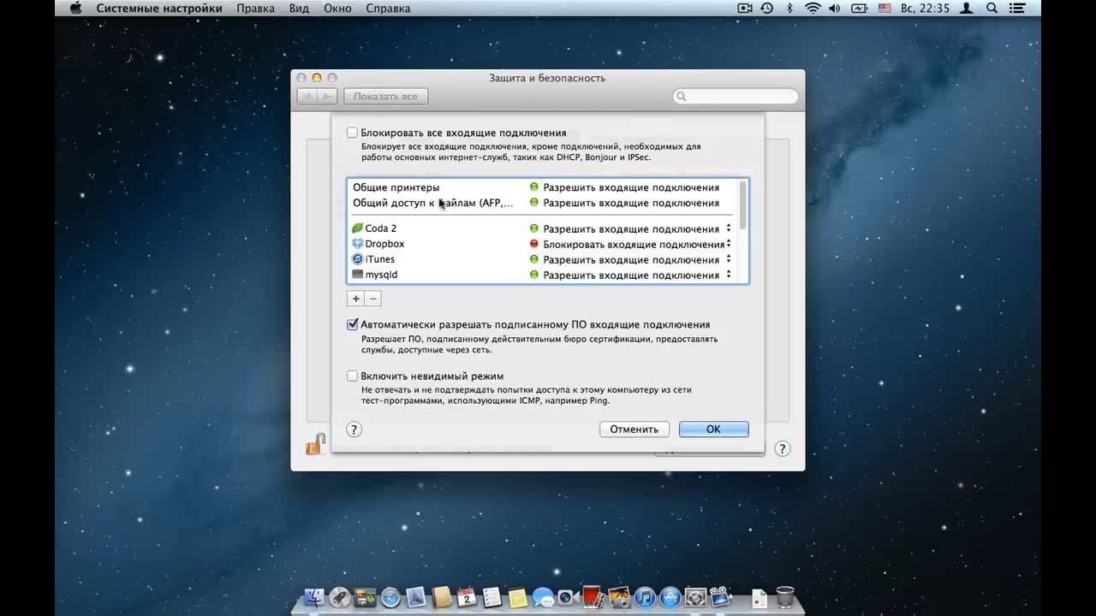Screen dimensions: 1096x616
Task: Enable the stealth mode checkbox
Action: click(352, 376)
